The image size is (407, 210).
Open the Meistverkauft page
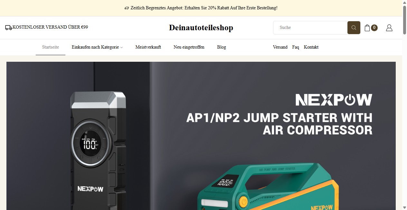pos(148,47)
